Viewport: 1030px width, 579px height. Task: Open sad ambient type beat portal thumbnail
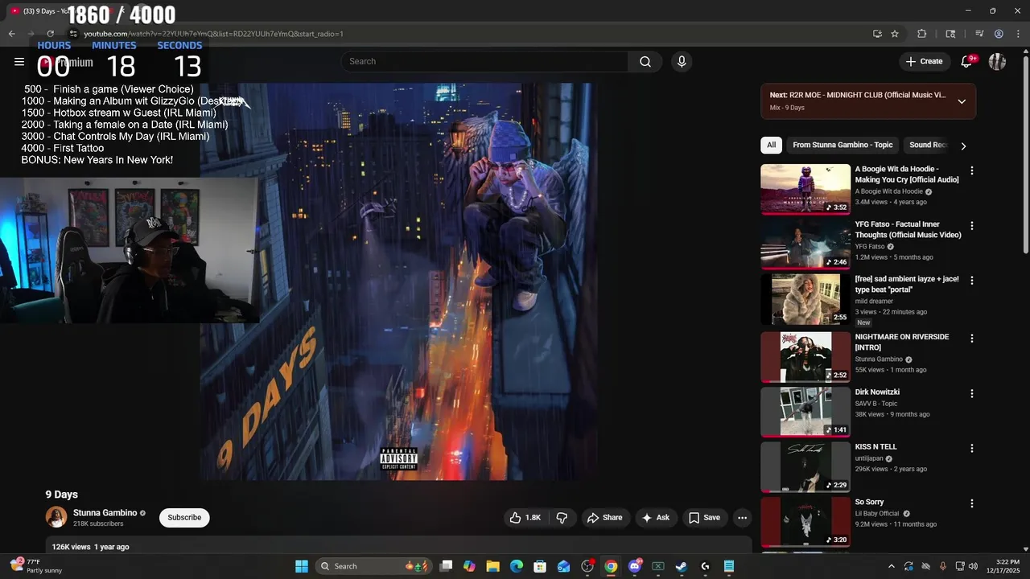[805, 299]
